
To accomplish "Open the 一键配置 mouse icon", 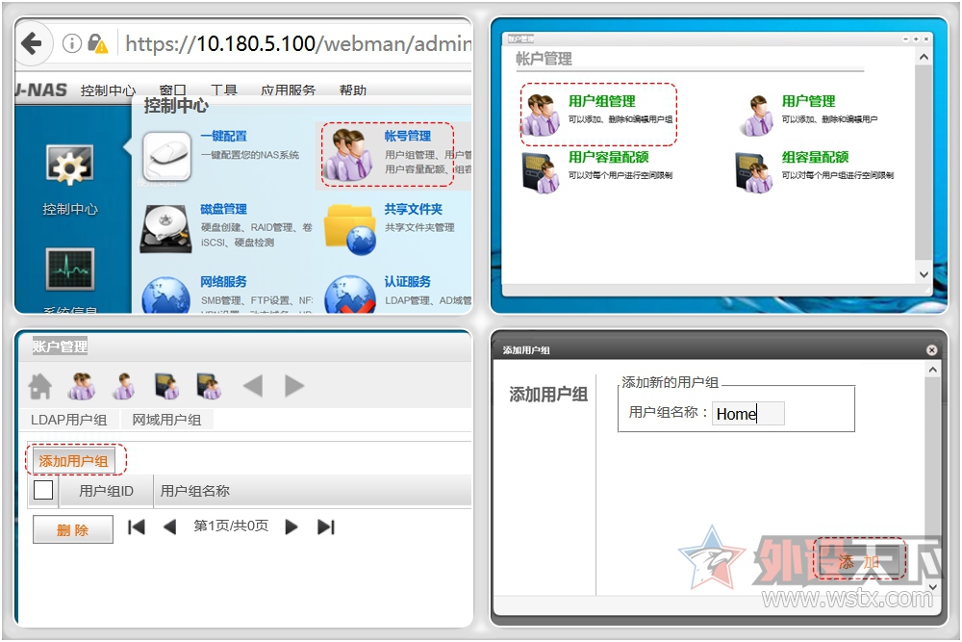I will (166, 157).
